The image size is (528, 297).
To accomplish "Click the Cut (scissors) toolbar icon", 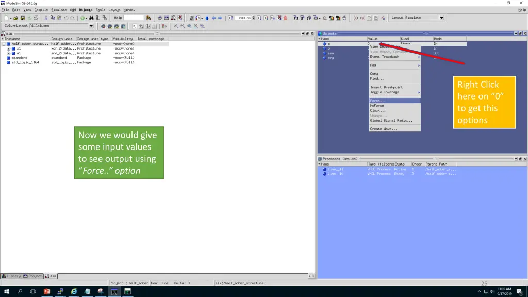I will tap(46, 18).
